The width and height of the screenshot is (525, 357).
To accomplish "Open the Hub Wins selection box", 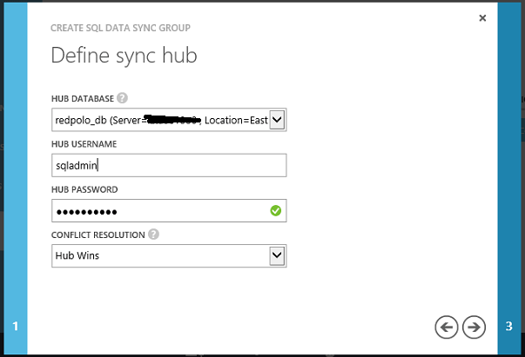I will (169, 256).
